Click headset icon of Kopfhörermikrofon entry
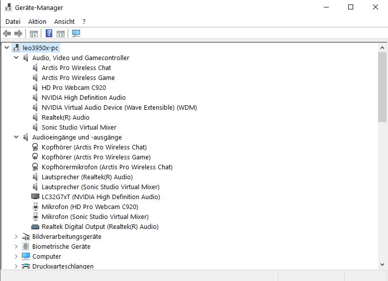Viewport: 388px width, 281px height. [35, 167]
